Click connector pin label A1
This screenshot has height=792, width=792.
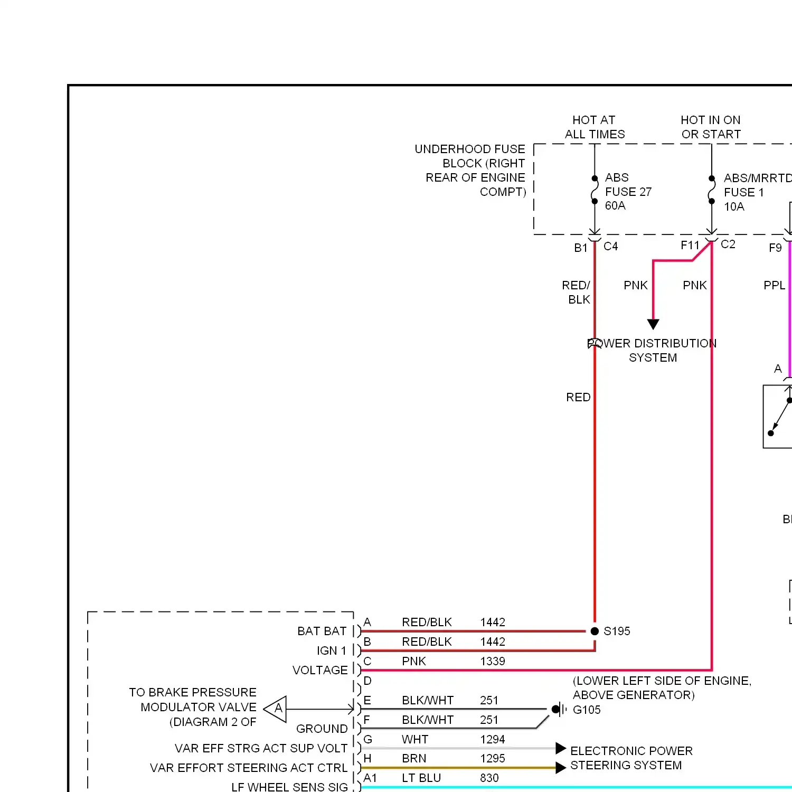370,778
